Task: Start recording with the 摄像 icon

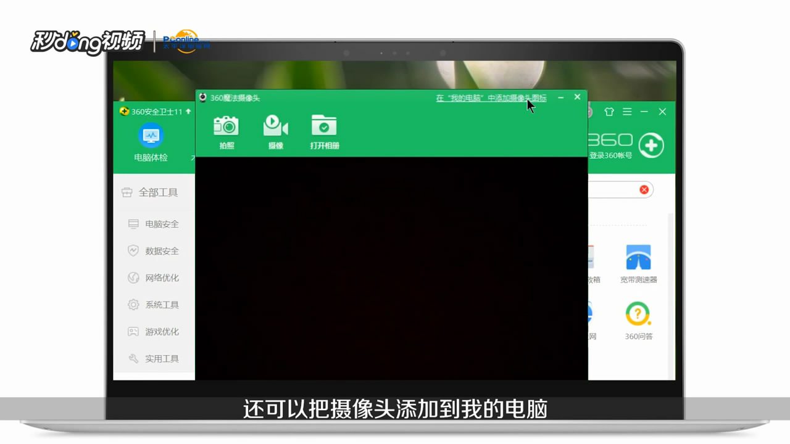Action: (275, 132)
